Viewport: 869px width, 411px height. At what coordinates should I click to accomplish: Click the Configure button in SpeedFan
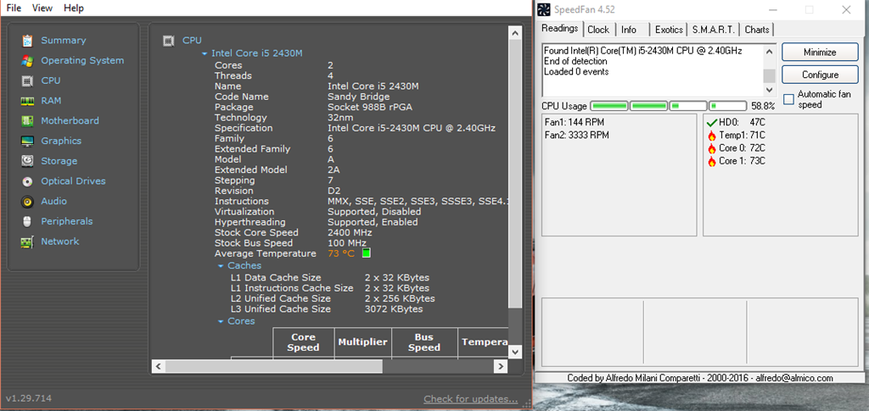[x=820, y=75]
